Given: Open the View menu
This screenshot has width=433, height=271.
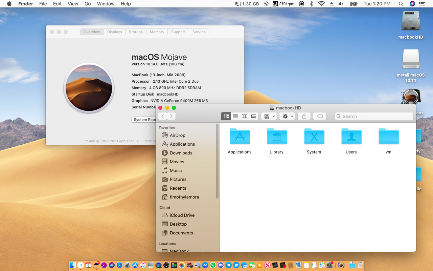Looking at the screenshot, I should [x=73, y=4].
